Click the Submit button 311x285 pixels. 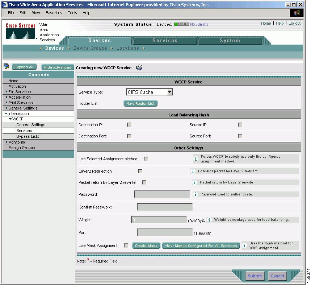[255, 276]
